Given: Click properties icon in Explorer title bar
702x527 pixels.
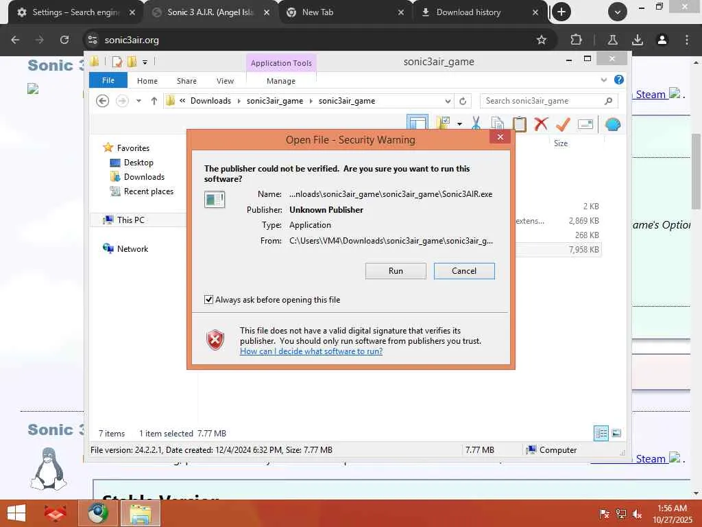Looking at the screenshot, I should click(117, 61).
